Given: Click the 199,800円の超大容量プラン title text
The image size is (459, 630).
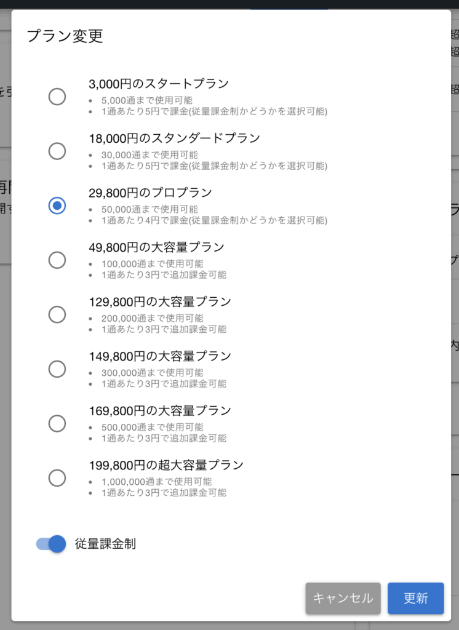Looking at the screenshot, I should pyautogui.click(x=166, y=465).
